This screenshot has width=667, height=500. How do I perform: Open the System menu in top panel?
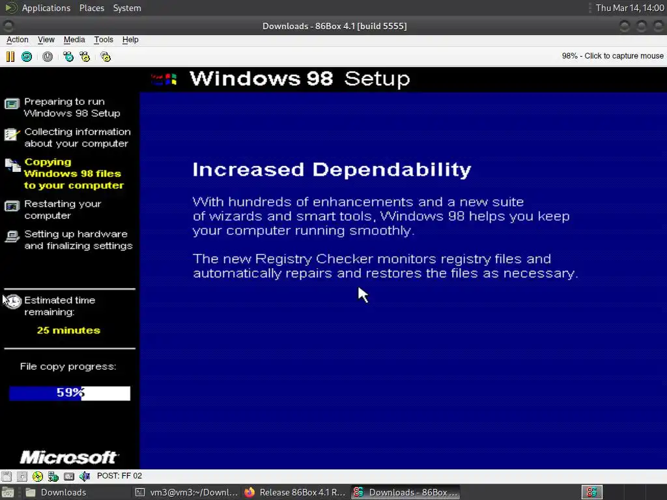127,8
